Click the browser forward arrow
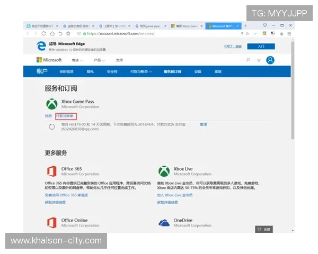Image resolution: width=318 pixels, height=254 pixels. 36,33
